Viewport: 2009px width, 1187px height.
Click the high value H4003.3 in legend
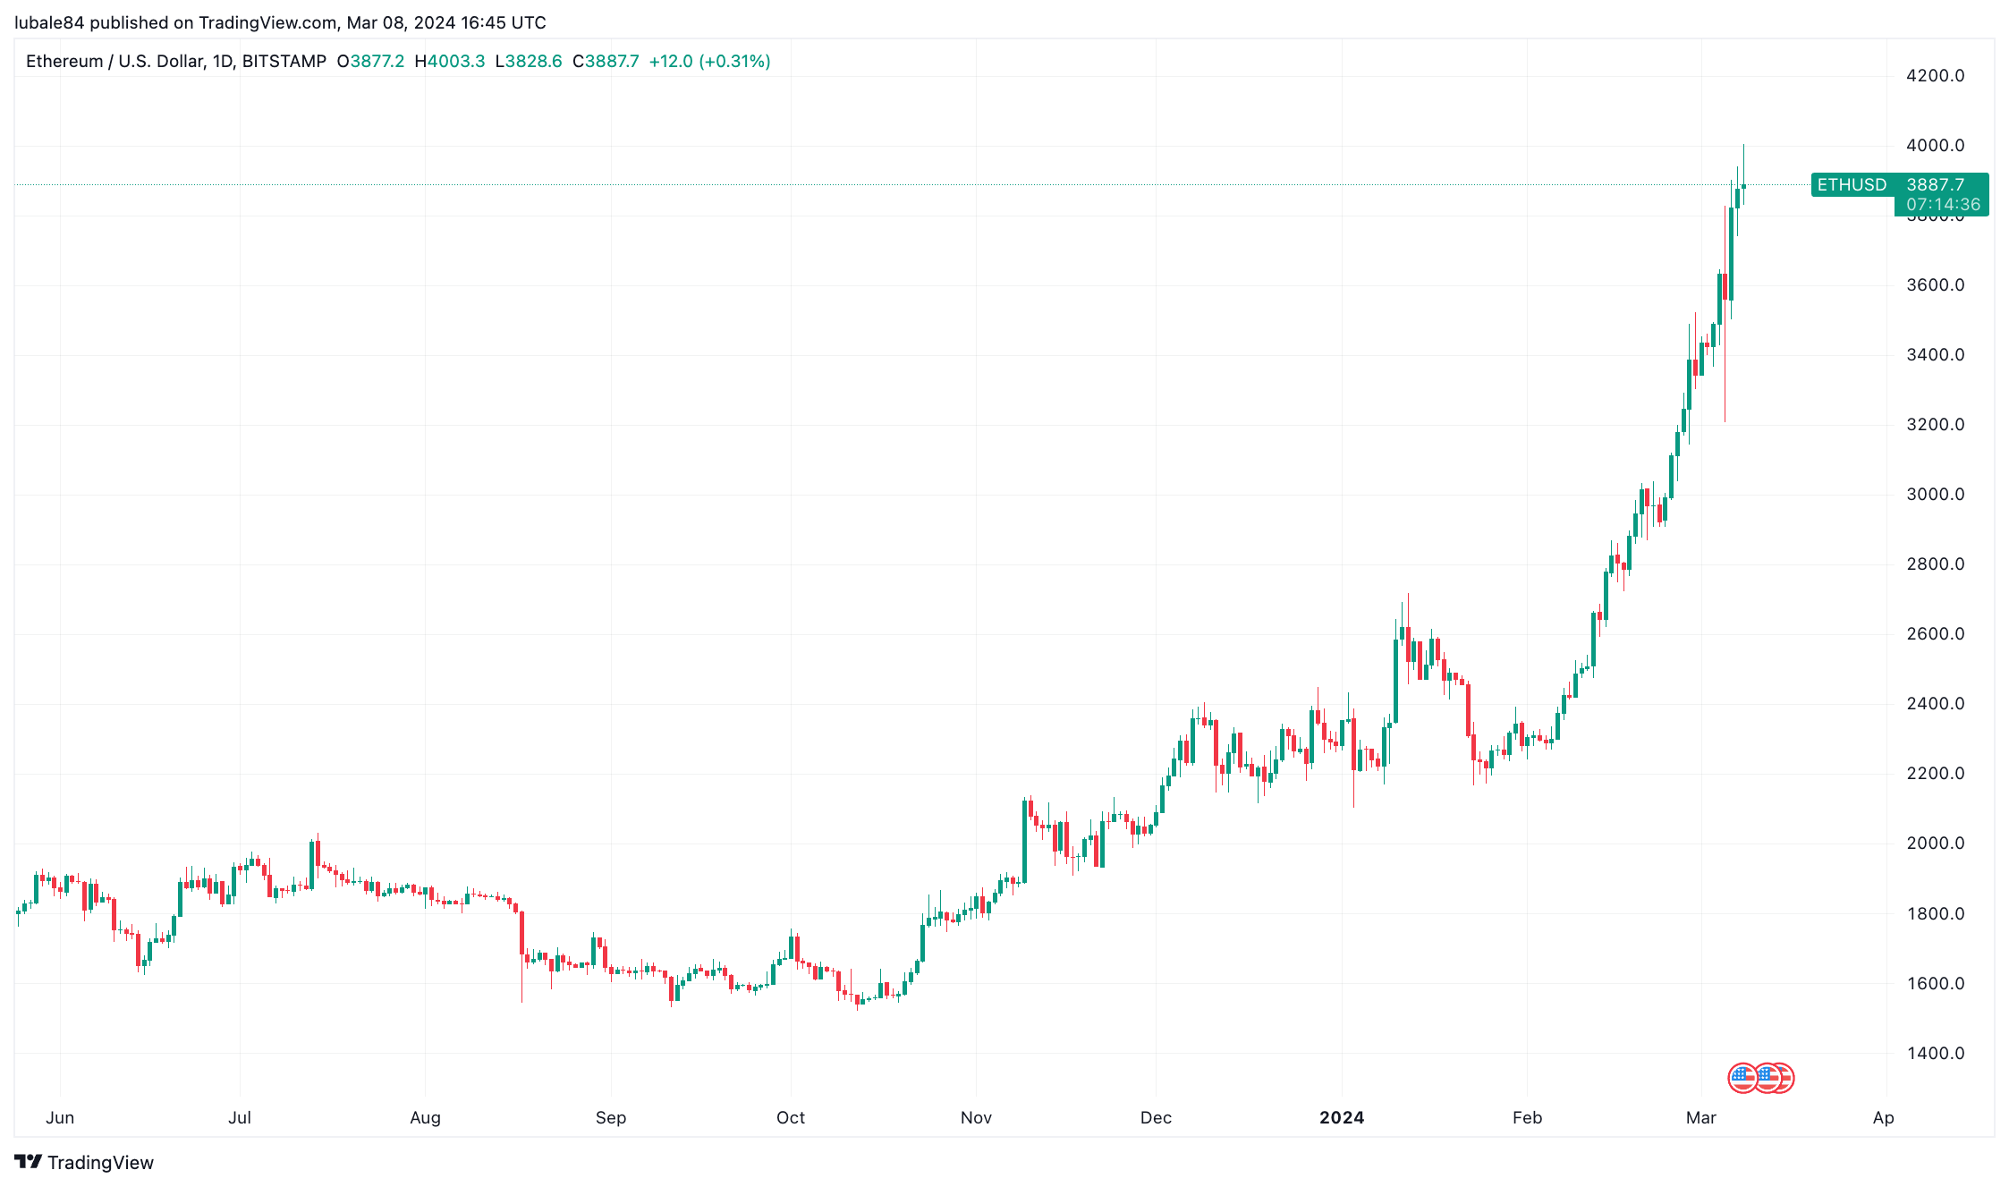point(450,61)
